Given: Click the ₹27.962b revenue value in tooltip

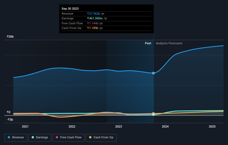Looking at the screenshot, I should (94, 14).
